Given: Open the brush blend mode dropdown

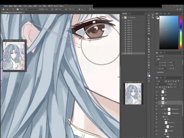Looking at the screenshot, I should [31, 9].
